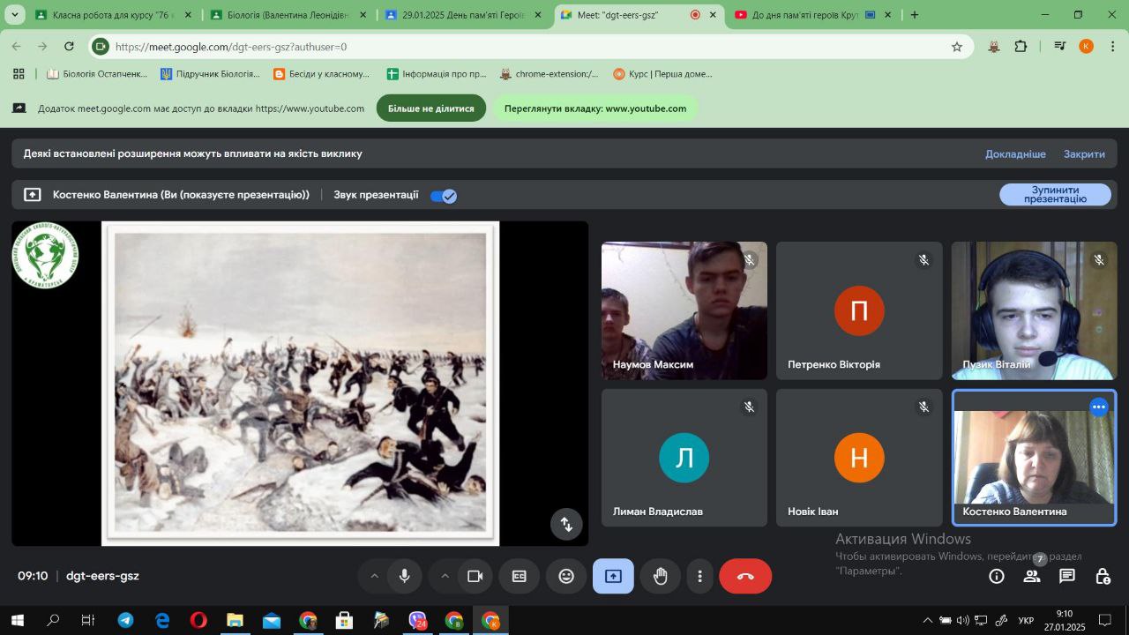Open host controls lock icon
This screenshot has height=635, width=1129.
1103,576
